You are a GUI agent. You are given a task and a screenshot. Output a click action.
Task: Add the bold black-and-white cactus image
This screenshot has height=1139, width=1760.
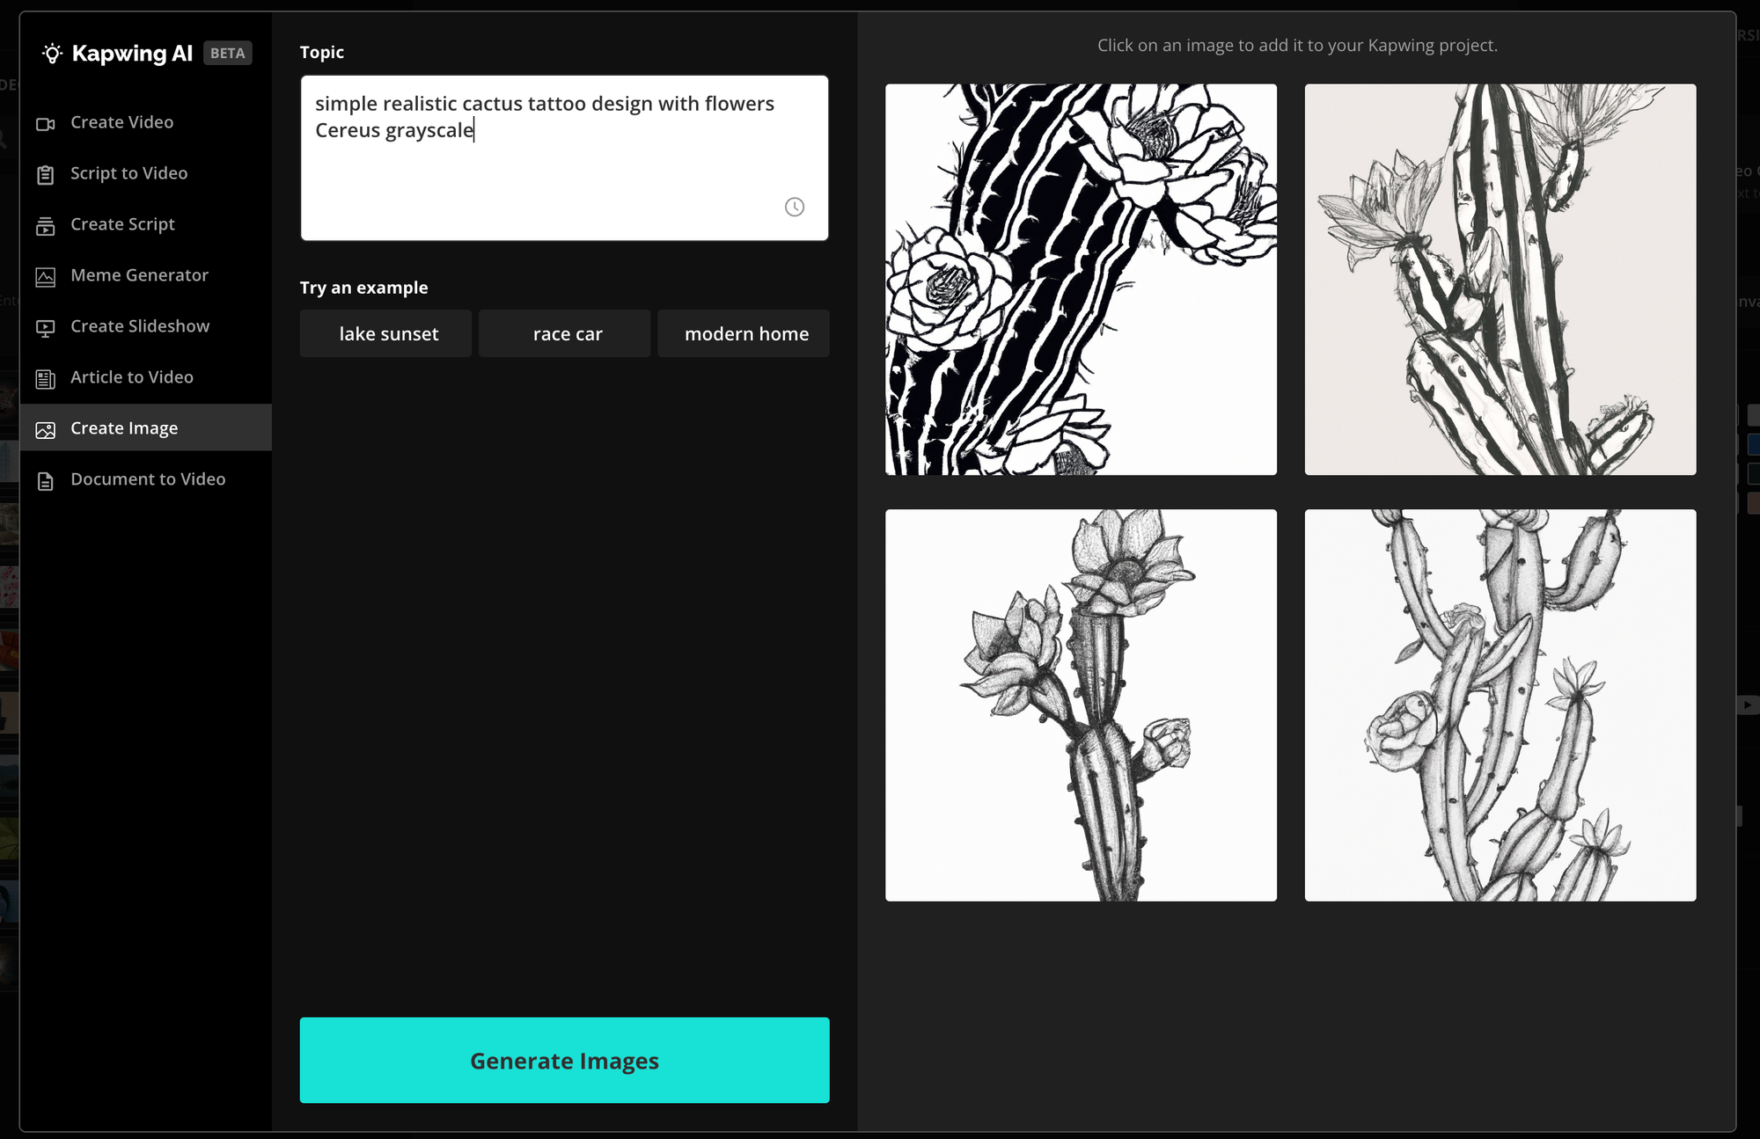tap(1081, 280)
